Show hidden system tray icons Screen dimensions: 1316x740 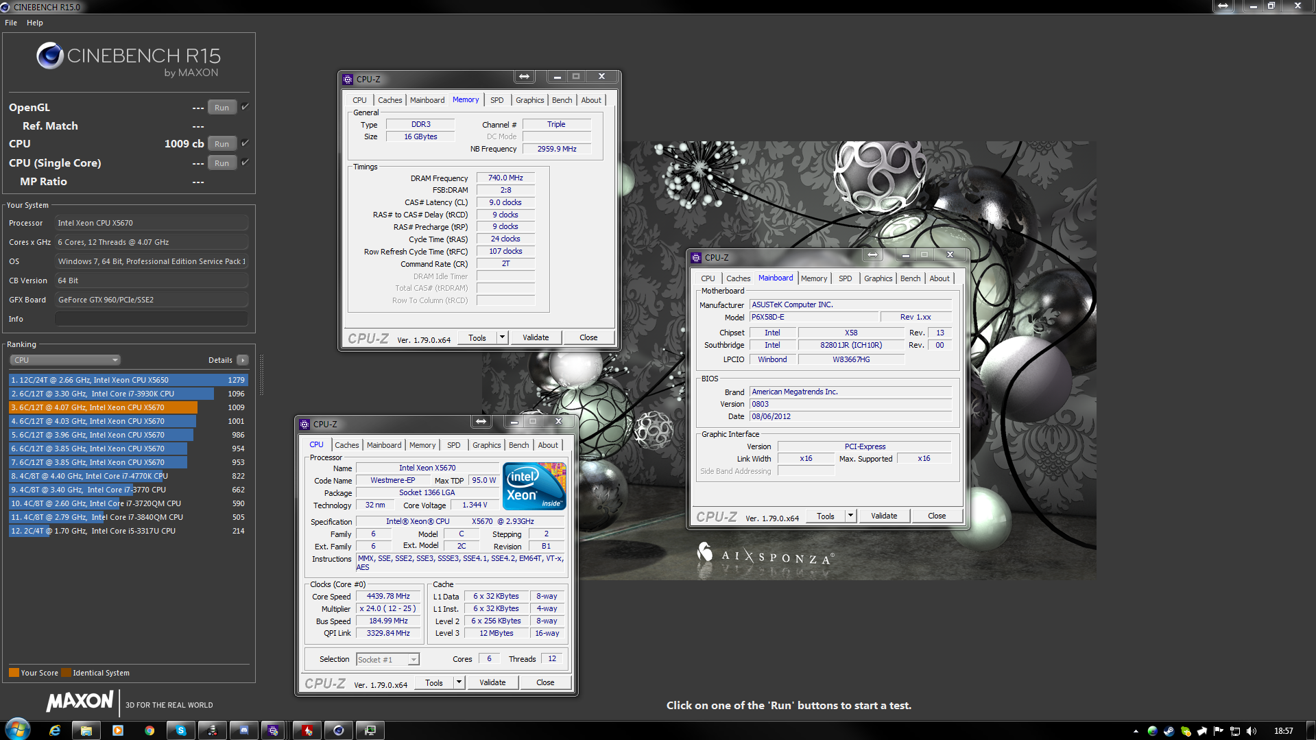1136,731
